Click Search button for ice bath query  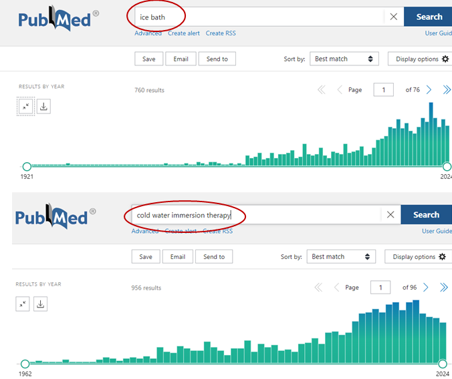[x=428, y=17]
